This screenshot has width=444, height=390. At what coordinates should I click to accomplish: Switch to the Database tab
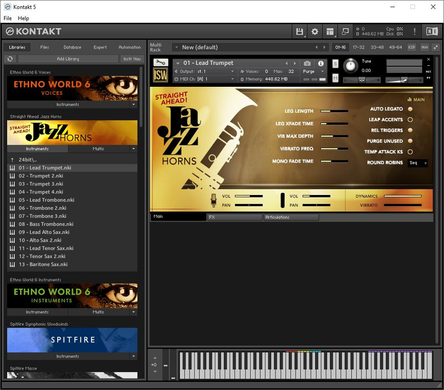(x=73, y=47)
